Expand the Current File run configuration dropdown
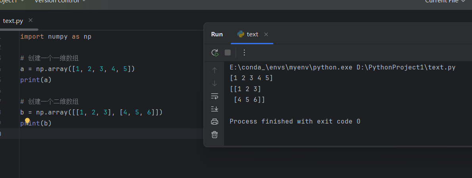This screenshot has height=178, width=472. (445, 1)
